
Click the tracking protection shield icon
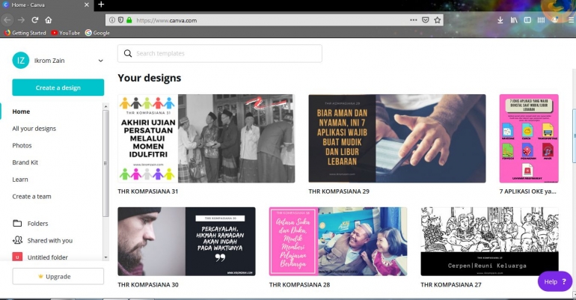[120, 20]
